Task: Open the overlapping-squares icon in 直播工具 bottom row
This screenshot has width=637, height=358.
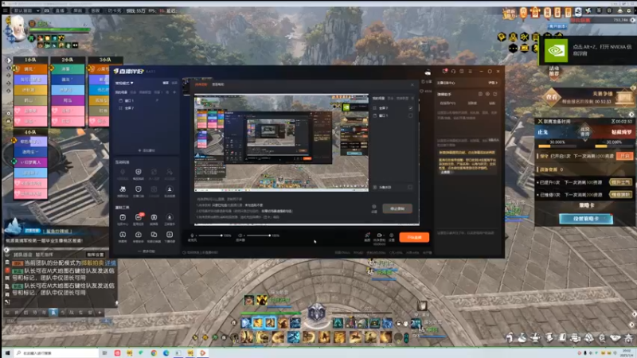Action: [154, 236]
